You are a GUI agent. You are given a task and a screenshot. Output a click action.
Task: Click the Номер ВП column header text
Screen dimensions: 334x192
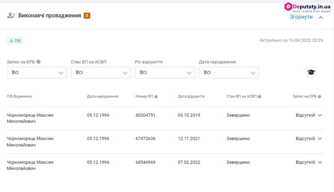click(x=144, y=97)
